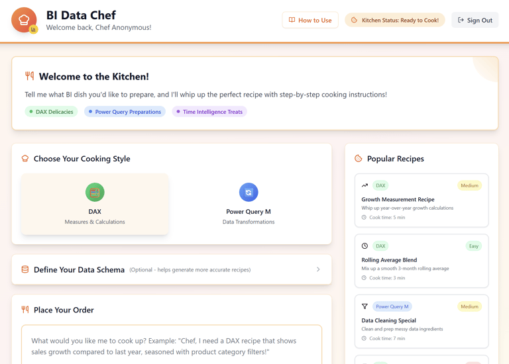Image resolution: width=509 pixels, height=364 pixels.
Task: Click the trending arrow icon on Growth Measurement Recipe
Action: (365, 185)
